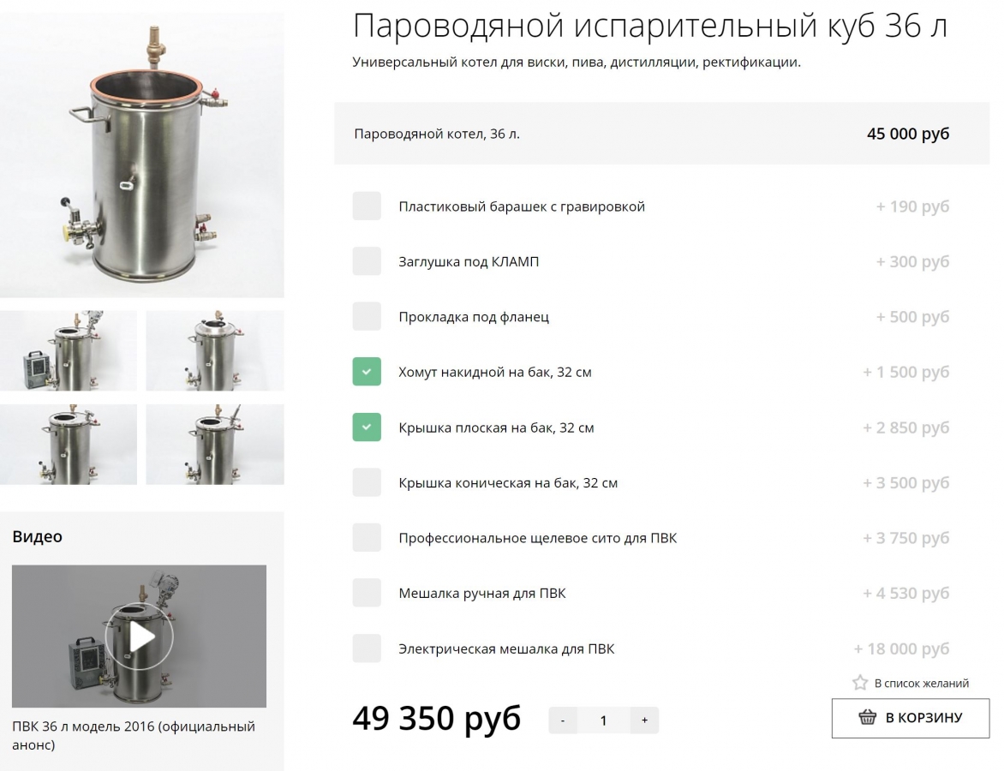The width and height of the screenshot is (1004, 771).
Task: Uncheck Хомут накидной на бак option
Action: pyautogui.click(x=367, y=372)
